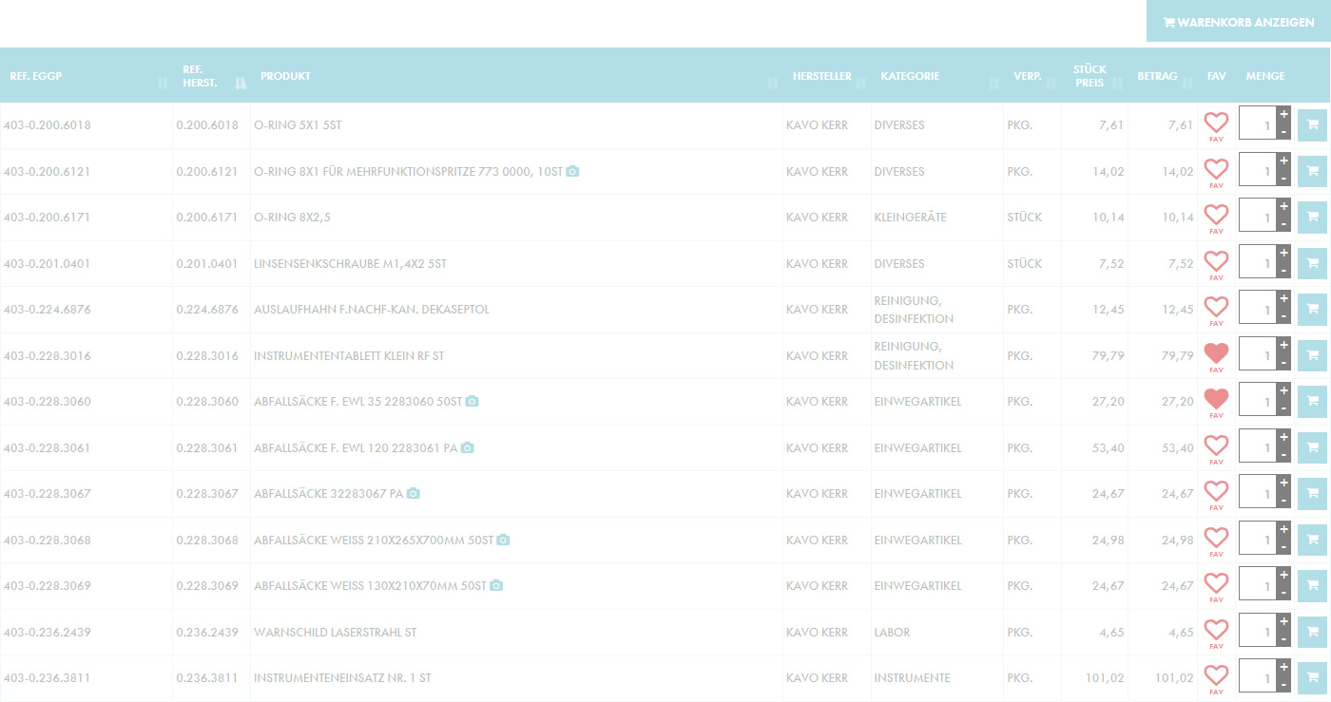Viewport: 1331px width, 702px height.
Task: Sort table by STÜCK PREIS column
Action: pyautogui.click(x=1094, y=76)
